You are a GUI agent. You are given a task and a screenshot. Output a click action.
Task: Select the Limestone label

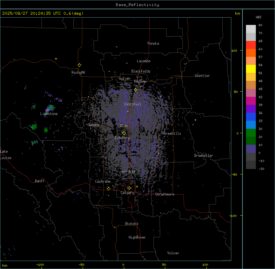coord(49,114)
